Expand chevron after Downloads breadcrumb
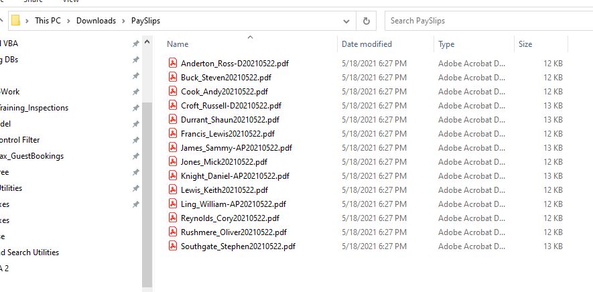This screenshot has width=593, height=292. pos(124,21)
